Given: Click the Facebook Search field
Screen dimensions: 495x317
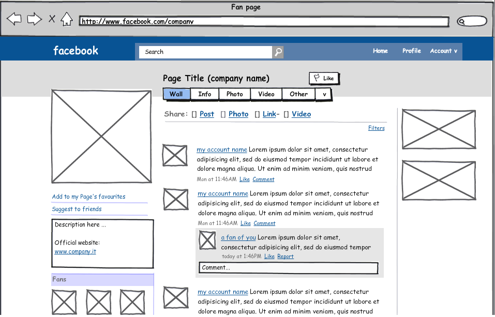Looking at the screenshot, I should point(205,52).
